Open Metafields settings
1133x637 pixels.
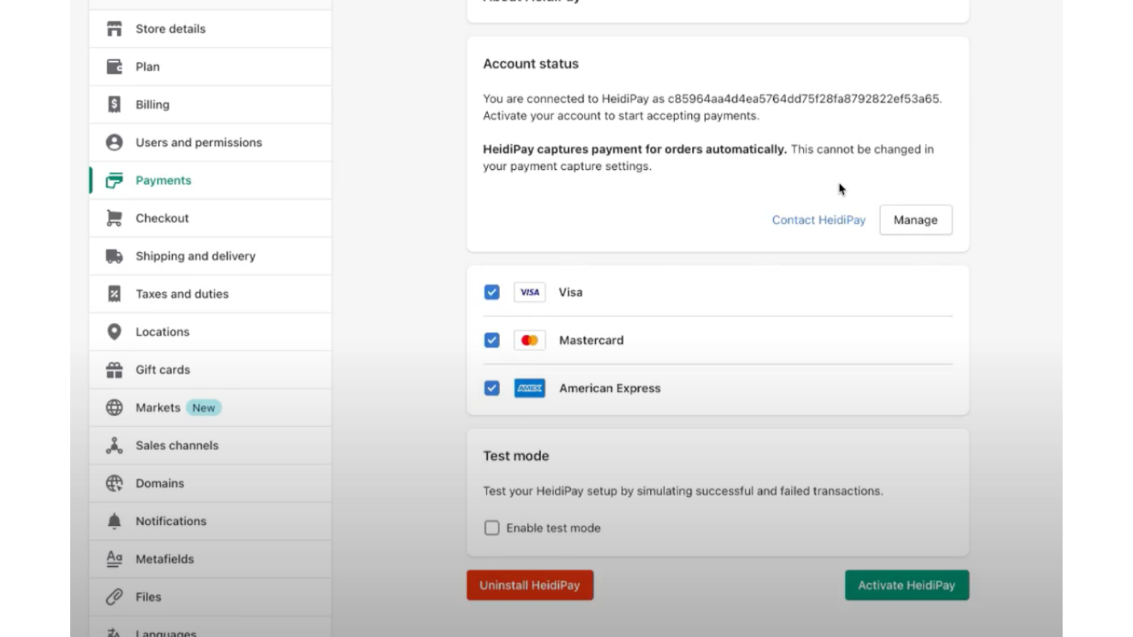pos(210,559)
